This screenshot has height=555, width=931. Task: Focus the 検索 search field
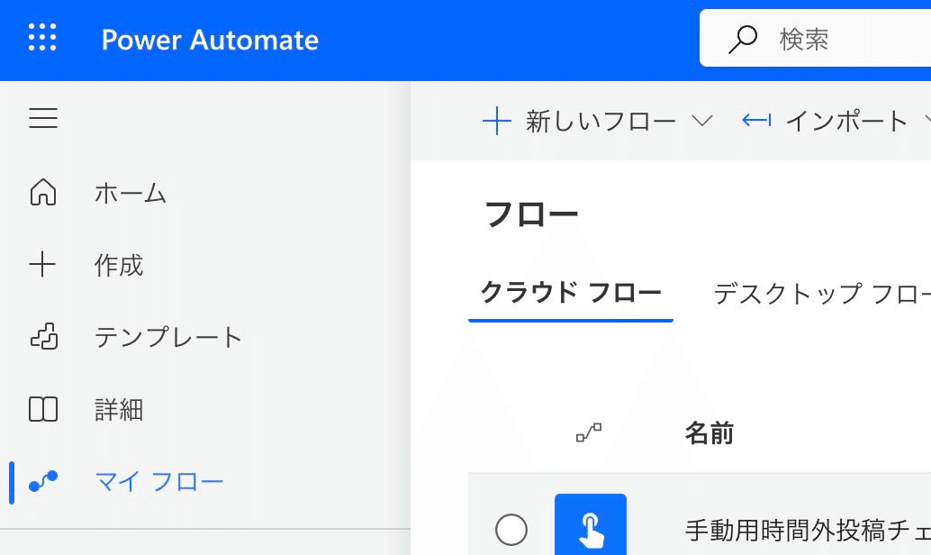click(815, 38)
